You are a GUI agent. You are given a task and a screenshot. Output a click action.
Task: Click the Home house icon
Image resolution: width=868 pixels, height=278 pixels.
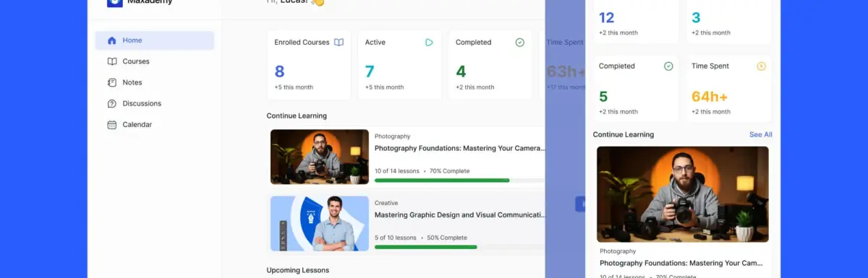point(111,40)
